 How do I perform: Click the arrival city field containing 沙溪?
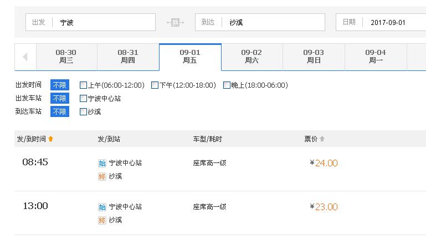tap(272, 23)
